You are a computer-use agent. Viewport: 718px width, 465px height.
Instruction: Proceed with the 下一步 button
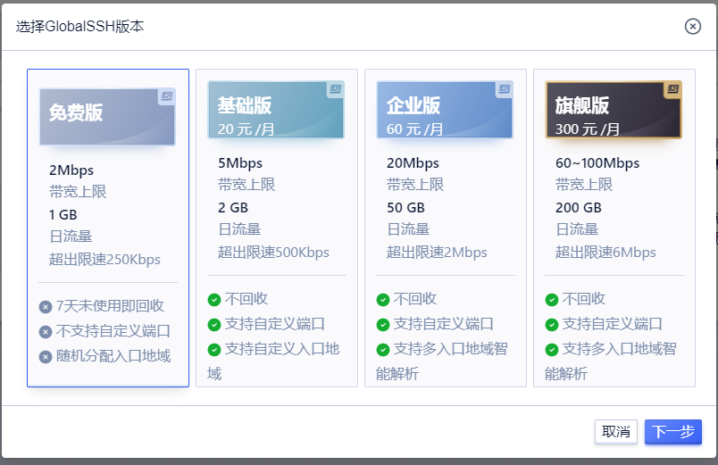coord(672,432)
